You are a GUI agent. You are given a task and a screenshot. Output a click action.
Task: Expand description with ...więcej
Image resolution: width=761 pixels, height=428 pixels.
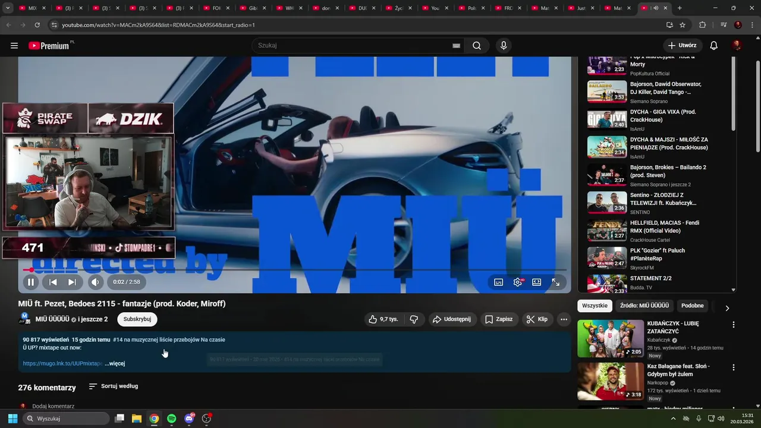point(115,363)
